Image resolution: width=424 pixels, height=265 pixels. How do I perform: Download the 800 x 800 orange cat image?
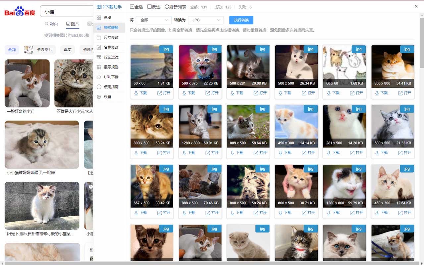click(381, 93)
